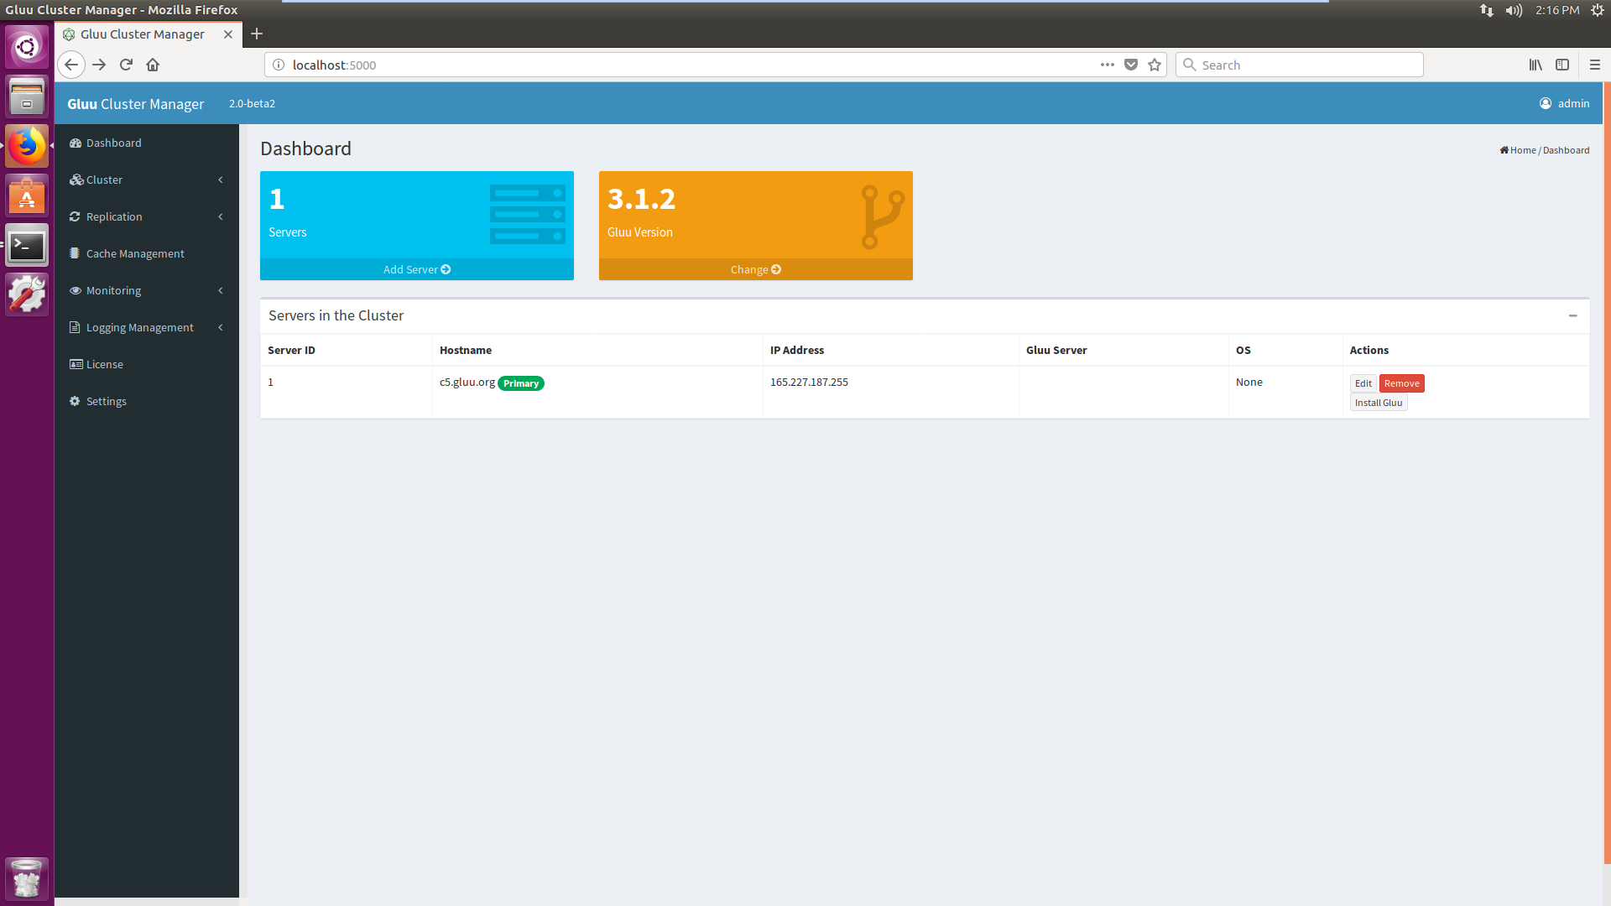Image resolution: width=1611 pixels, height=906 pixels.
Task: Open the Trash in the launcher
Action: pyautogui.click(x=27, y=879)
